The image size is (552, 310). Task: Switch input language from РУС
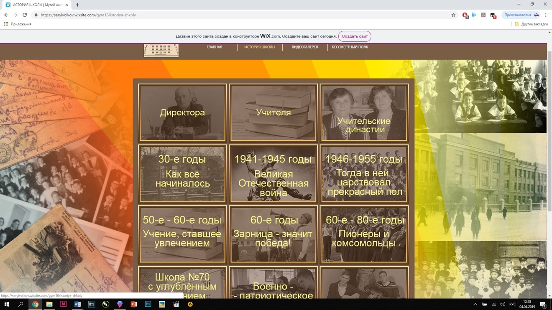point(512,305)
